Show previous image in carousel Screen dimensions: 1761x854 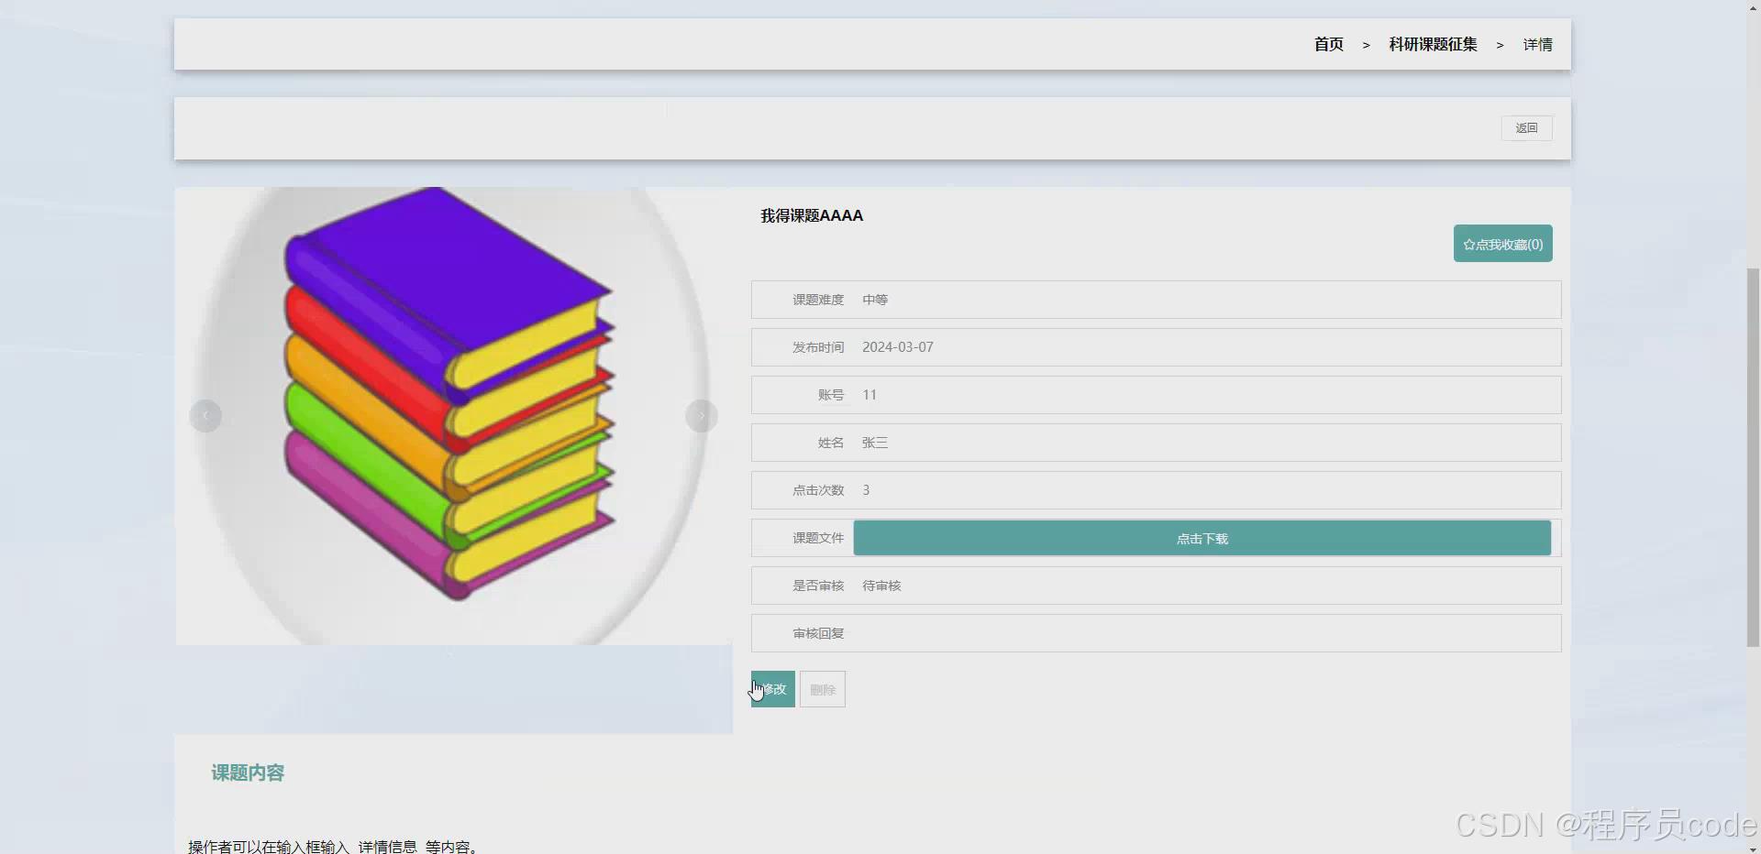click(x=205, y=416)
